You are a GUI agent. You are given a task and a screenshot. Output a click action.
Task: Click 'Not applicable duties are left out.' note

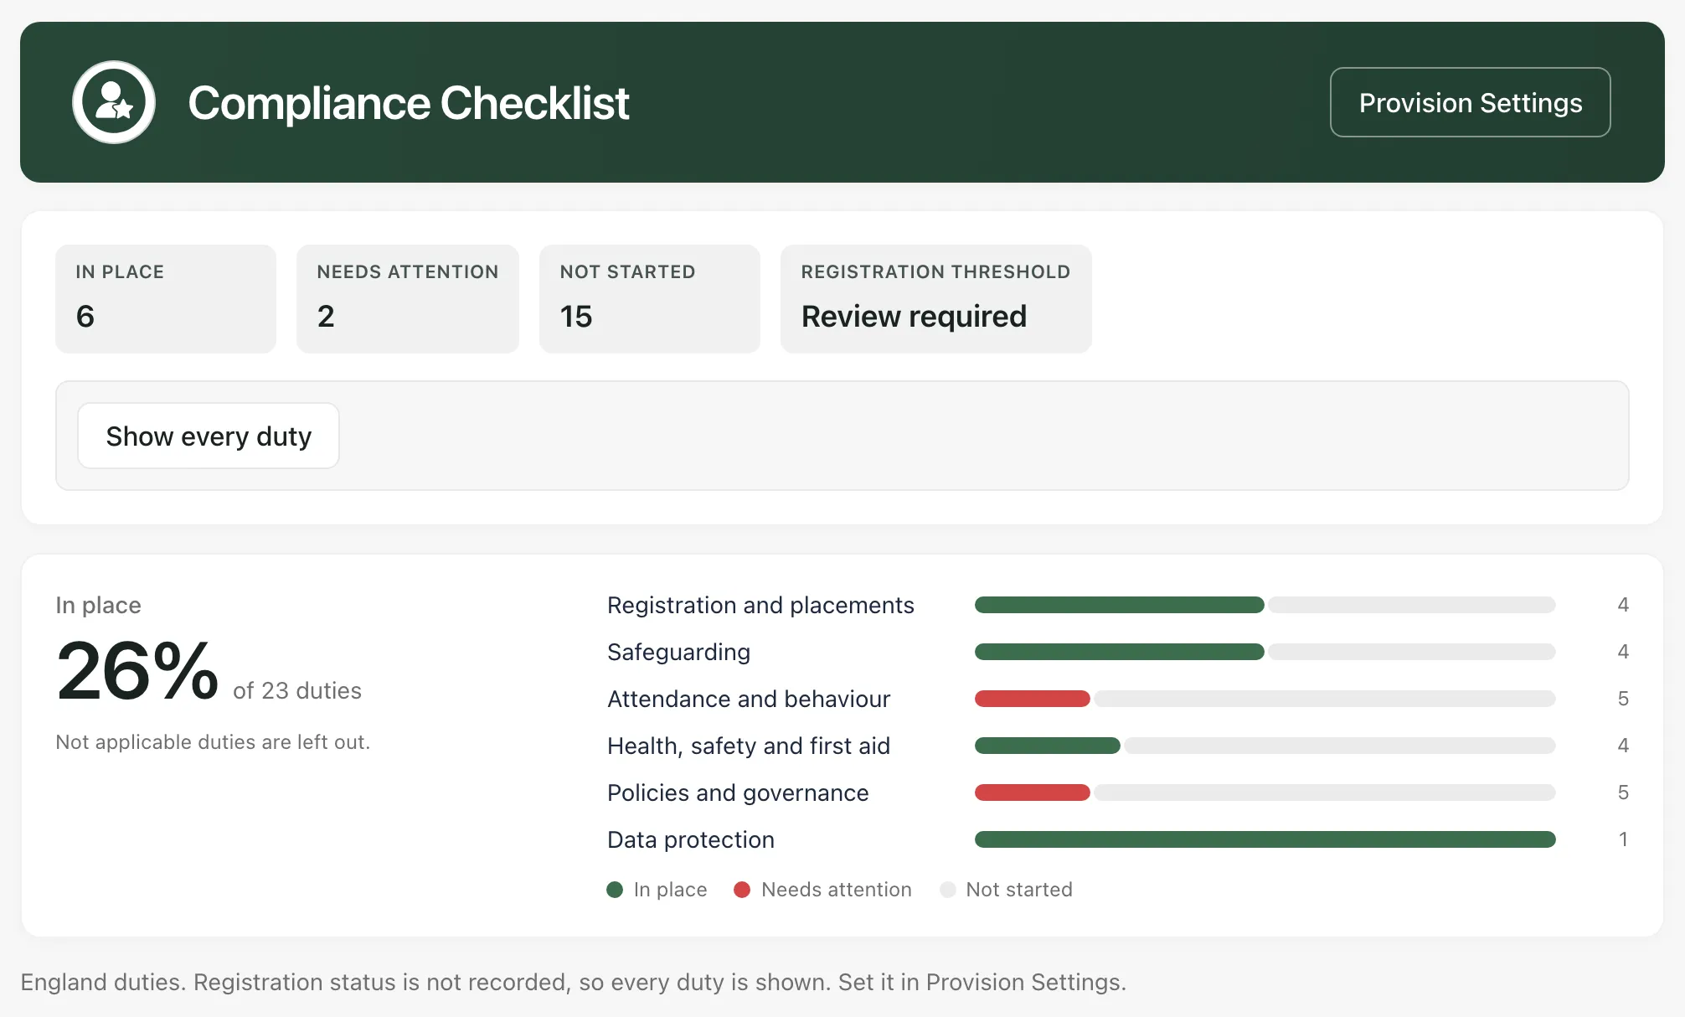click(213, 742)
